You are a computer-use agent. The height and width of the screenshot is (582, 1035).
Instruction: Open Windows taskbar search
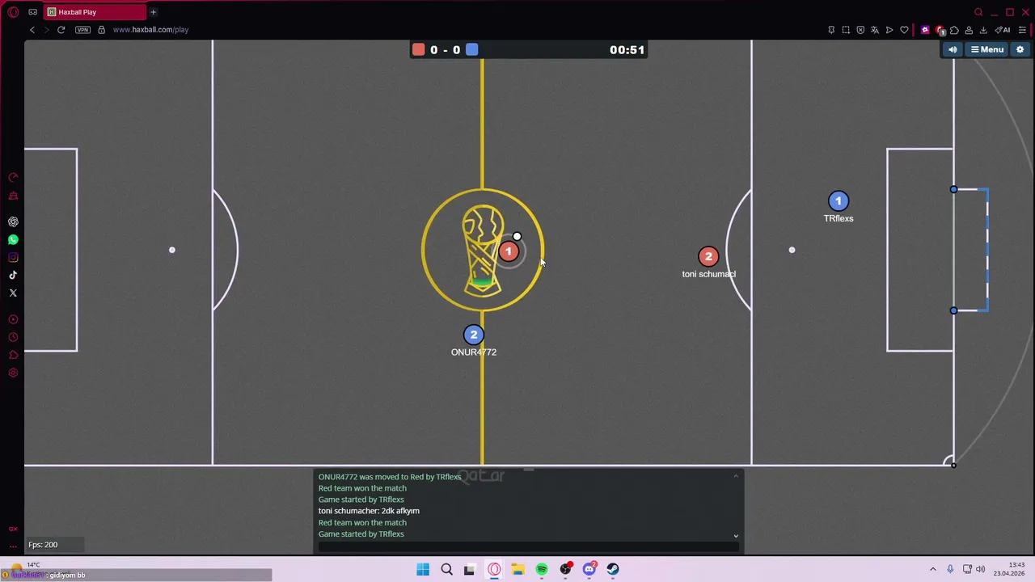pos(446,569)
